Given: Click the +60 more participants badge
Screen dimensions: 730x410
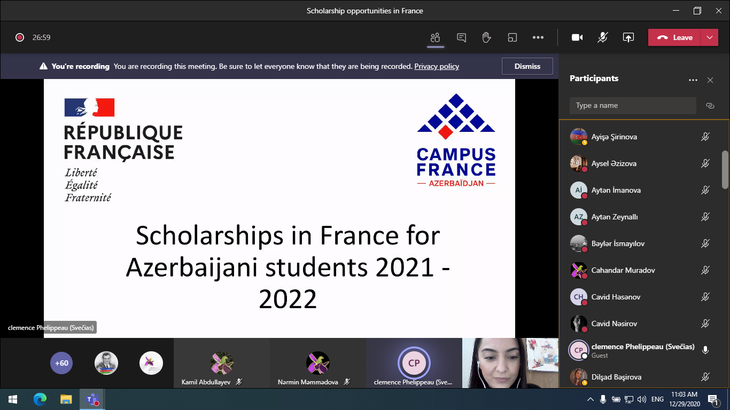Looking at the screenshot, I should (x=61, y=363).
